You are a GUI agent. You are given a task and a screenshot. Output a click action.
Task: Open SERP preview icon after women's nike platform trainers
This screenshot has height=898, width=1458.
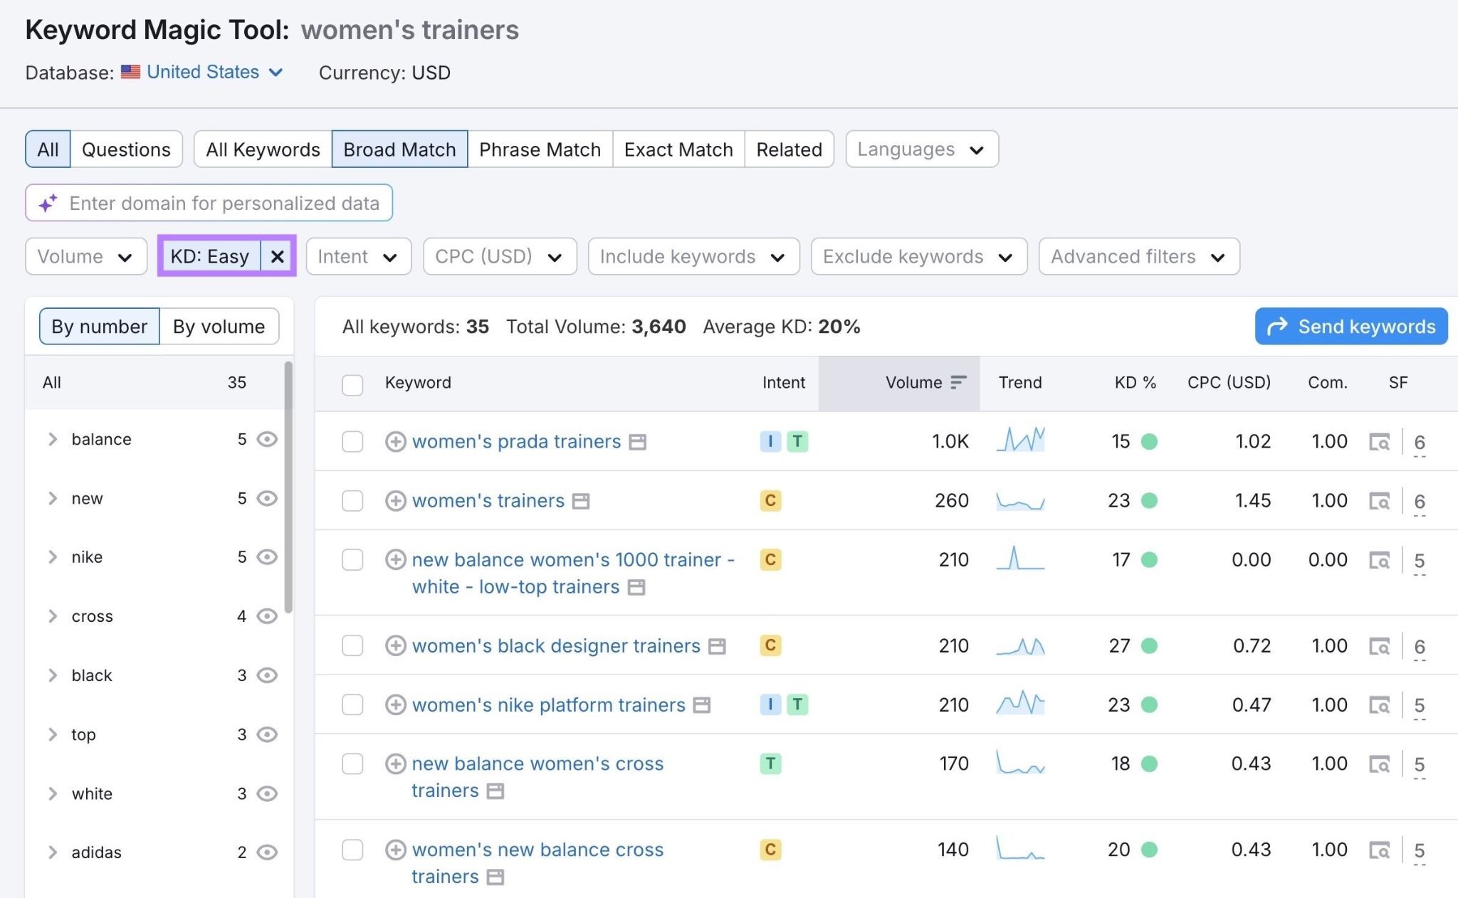(x=702, y=706)
